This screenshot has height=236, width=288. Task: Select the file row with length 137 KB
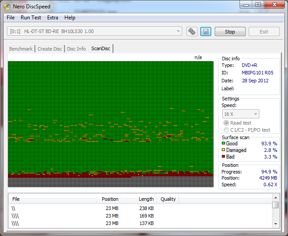pyautogui.click(x=140, y=223)
